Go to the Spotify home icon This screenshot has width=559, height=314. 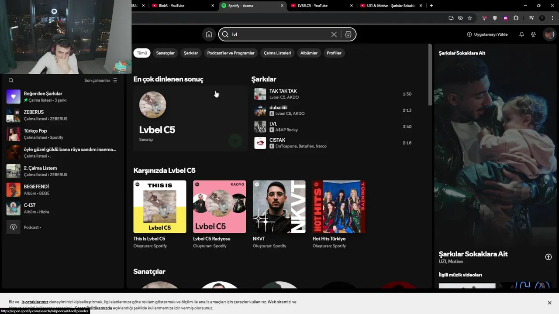[x=209, y=34]
